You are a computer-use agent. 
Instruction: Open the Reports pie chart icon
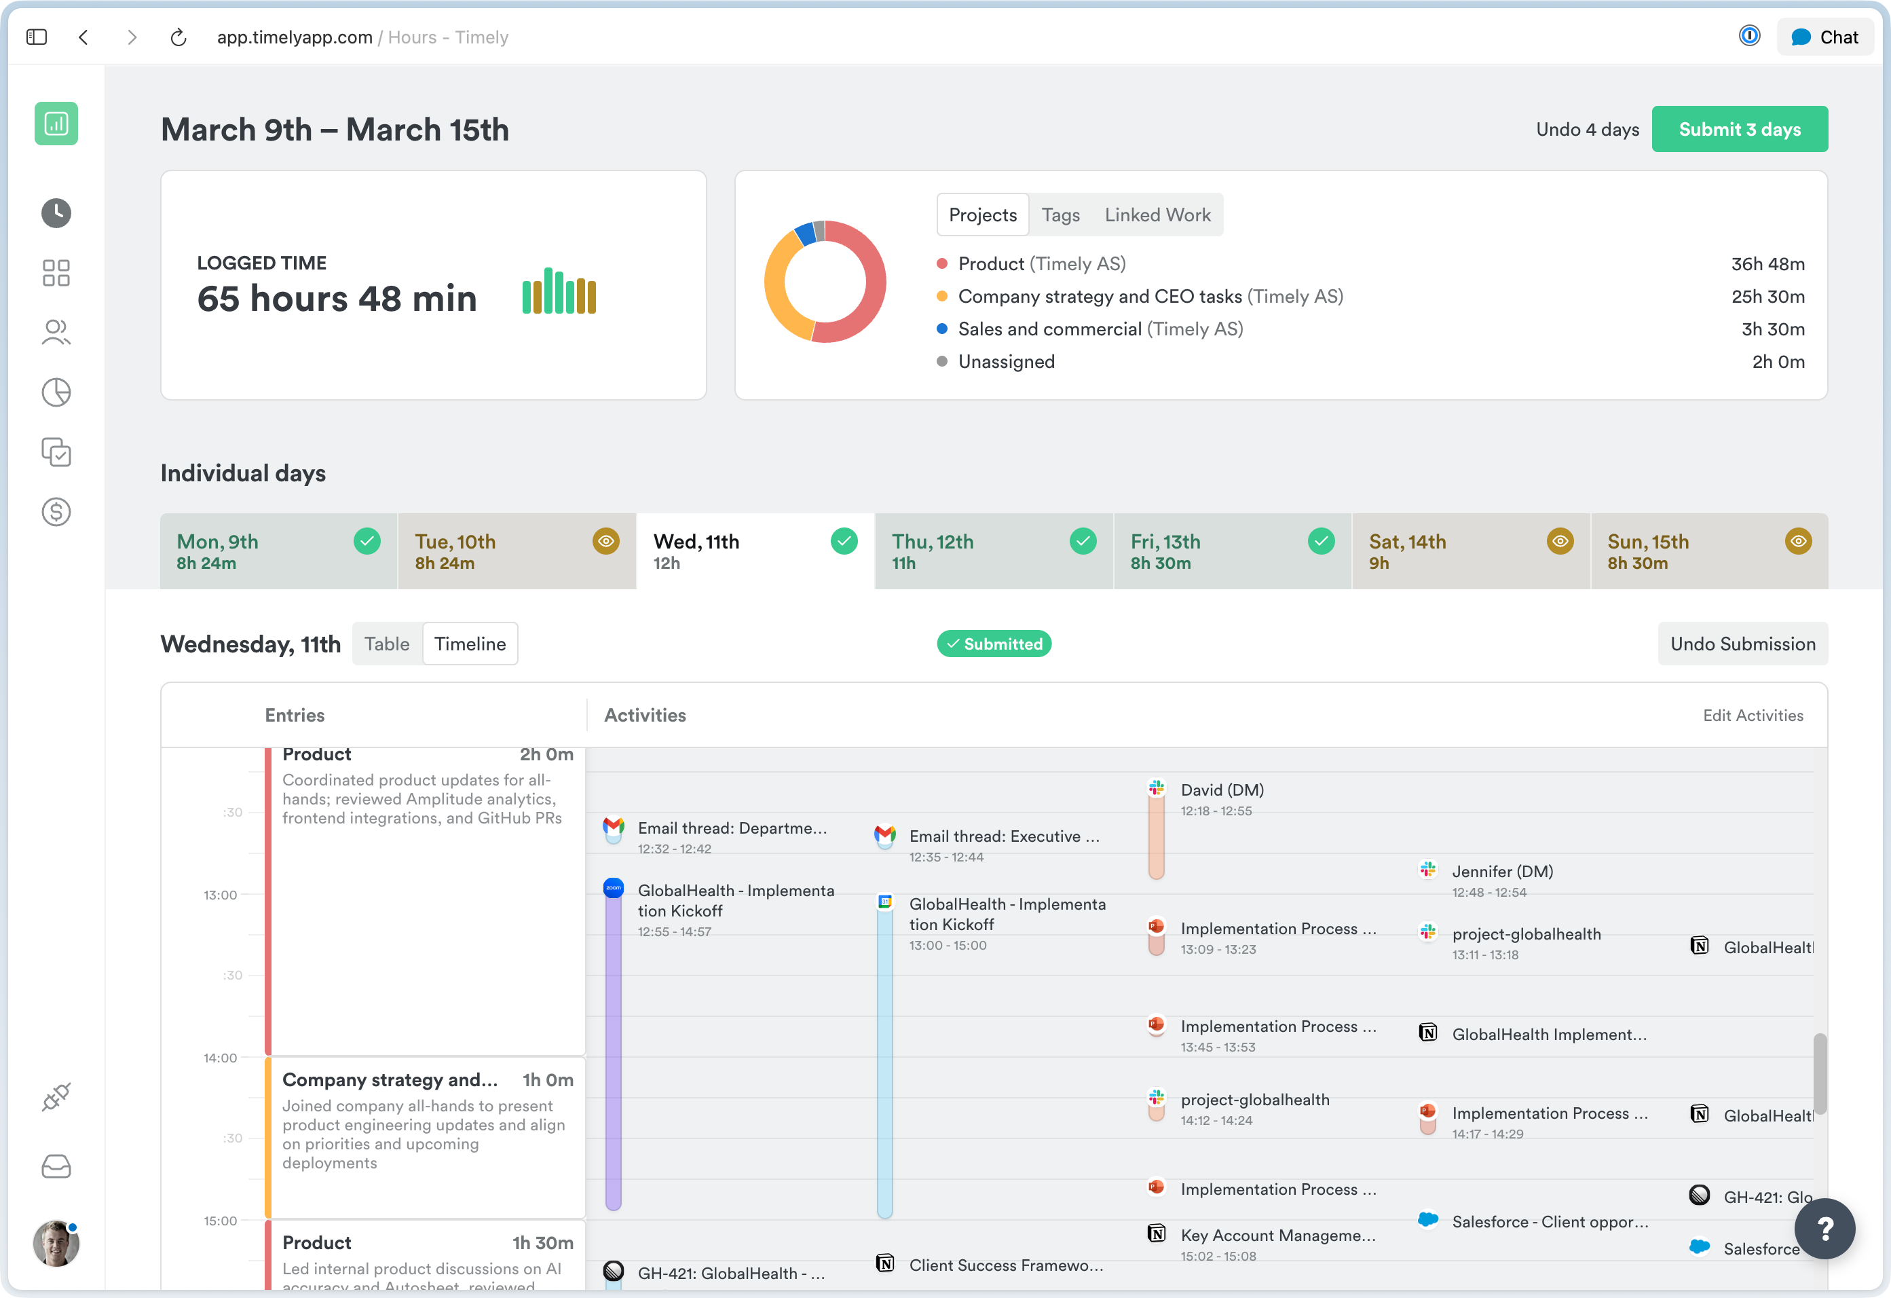tap(56, 392)
